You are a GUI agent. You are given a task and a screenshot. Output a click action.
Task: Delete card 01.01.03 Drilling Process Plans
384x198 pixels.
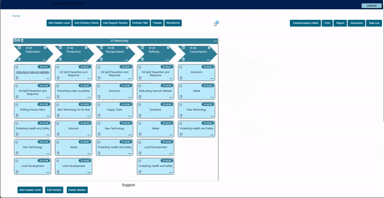pos(17,116)
